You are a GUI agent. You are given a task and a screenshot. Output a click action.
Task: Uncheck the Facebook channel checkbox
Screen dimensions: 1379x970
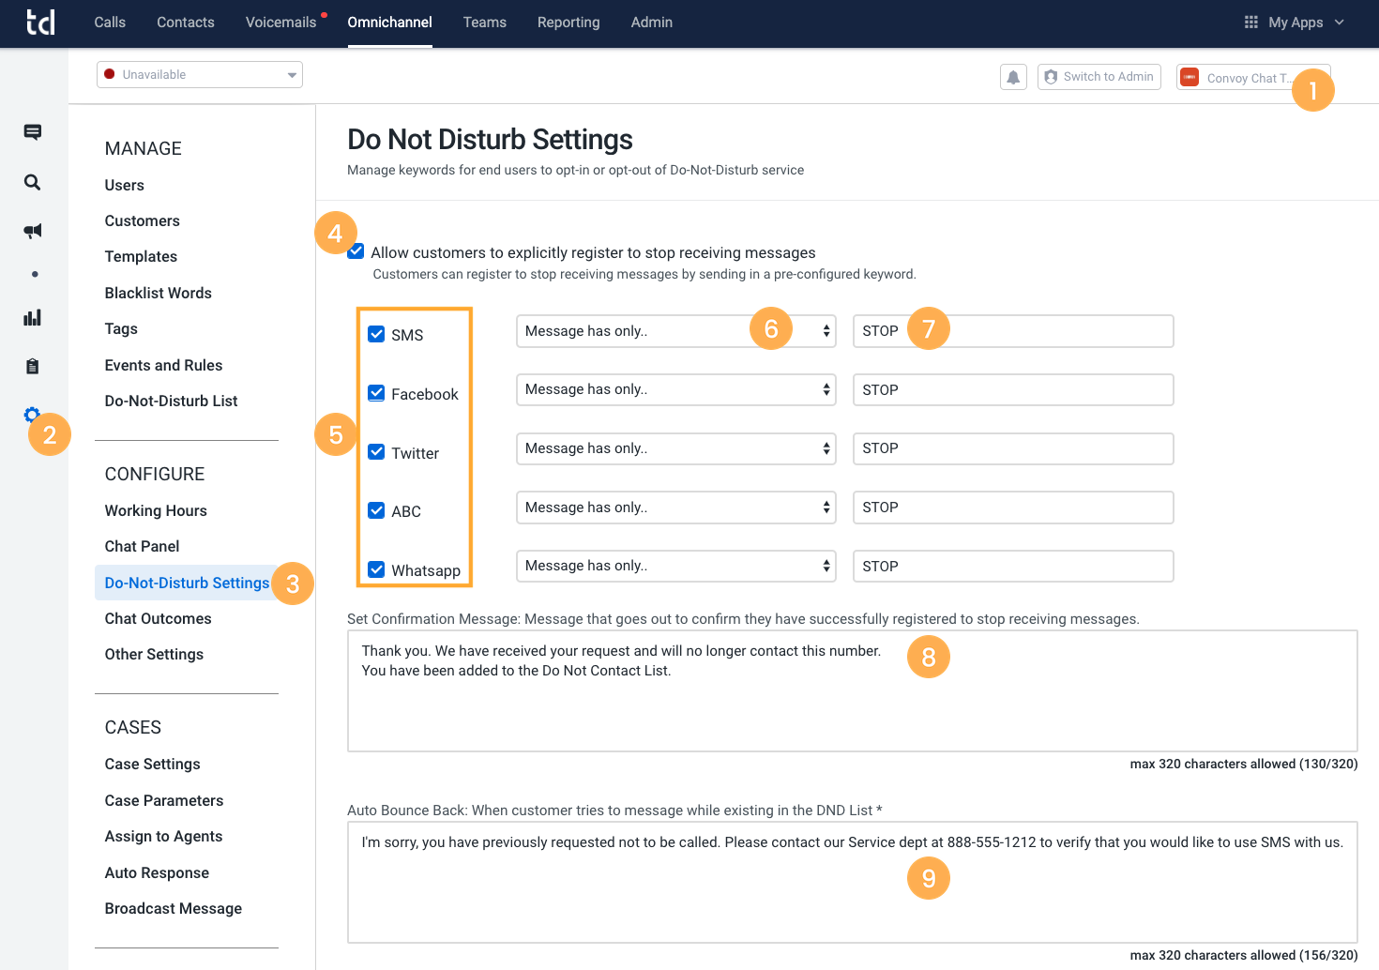pyautogui.click(x=376, y=393)
